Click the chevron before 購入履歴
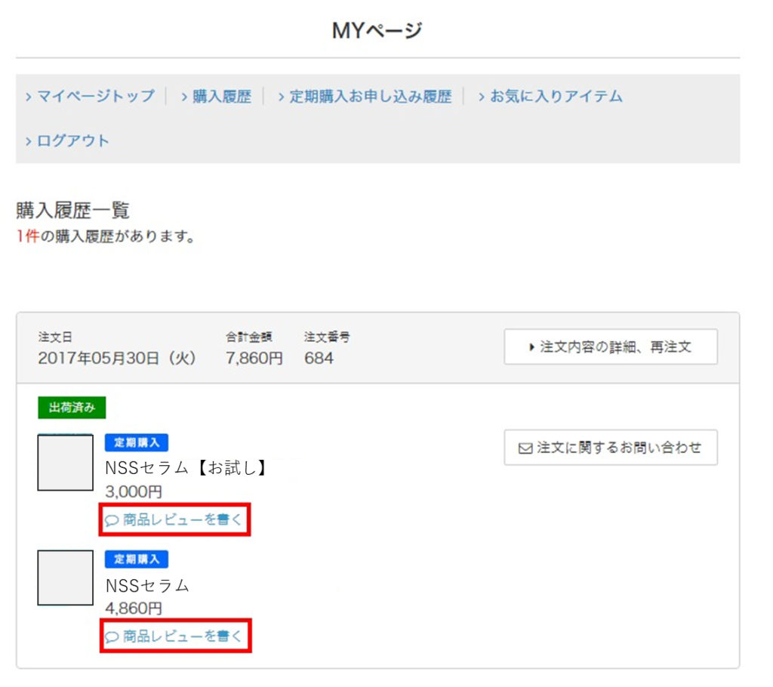 pos(184,97)
